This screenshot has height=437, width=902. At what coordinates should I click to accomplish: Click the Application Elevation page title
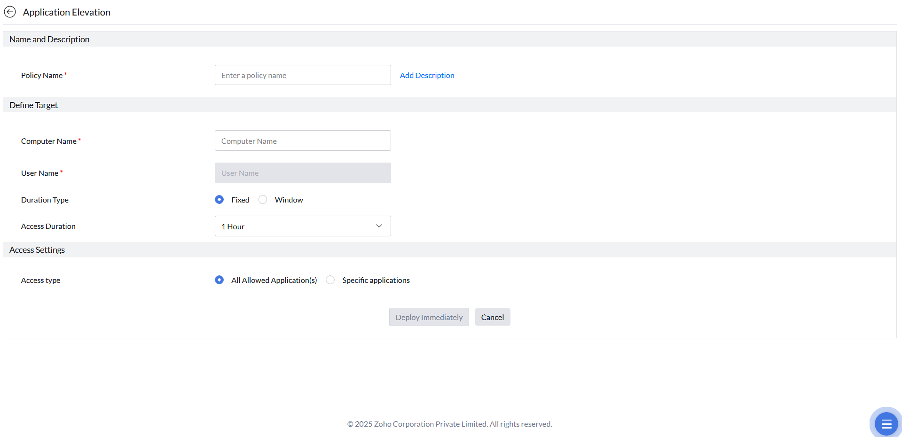(x=67, y=12)
